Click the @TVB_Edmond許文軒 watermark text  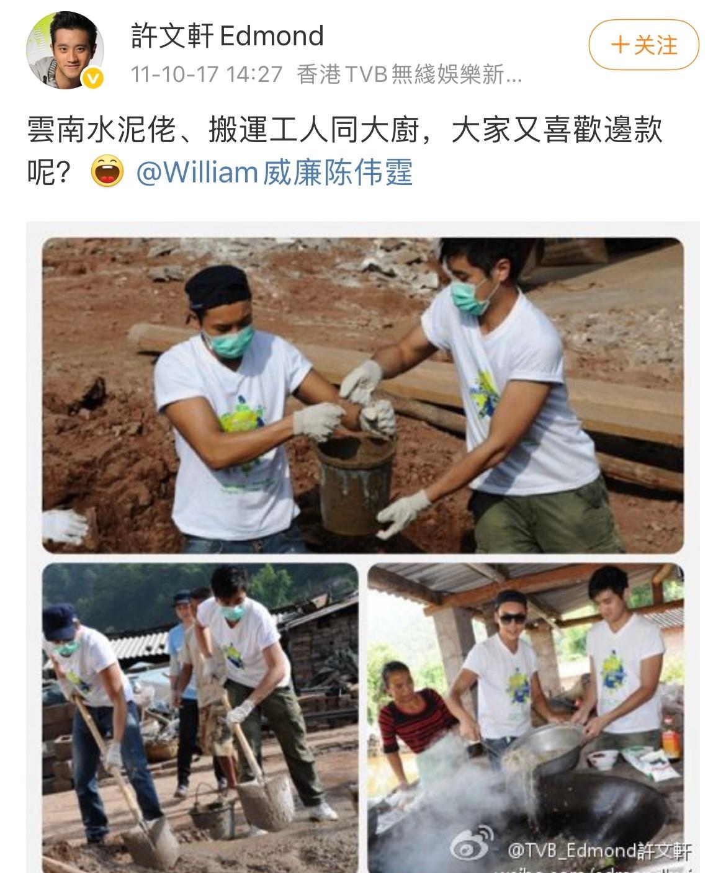click(599, 850)
